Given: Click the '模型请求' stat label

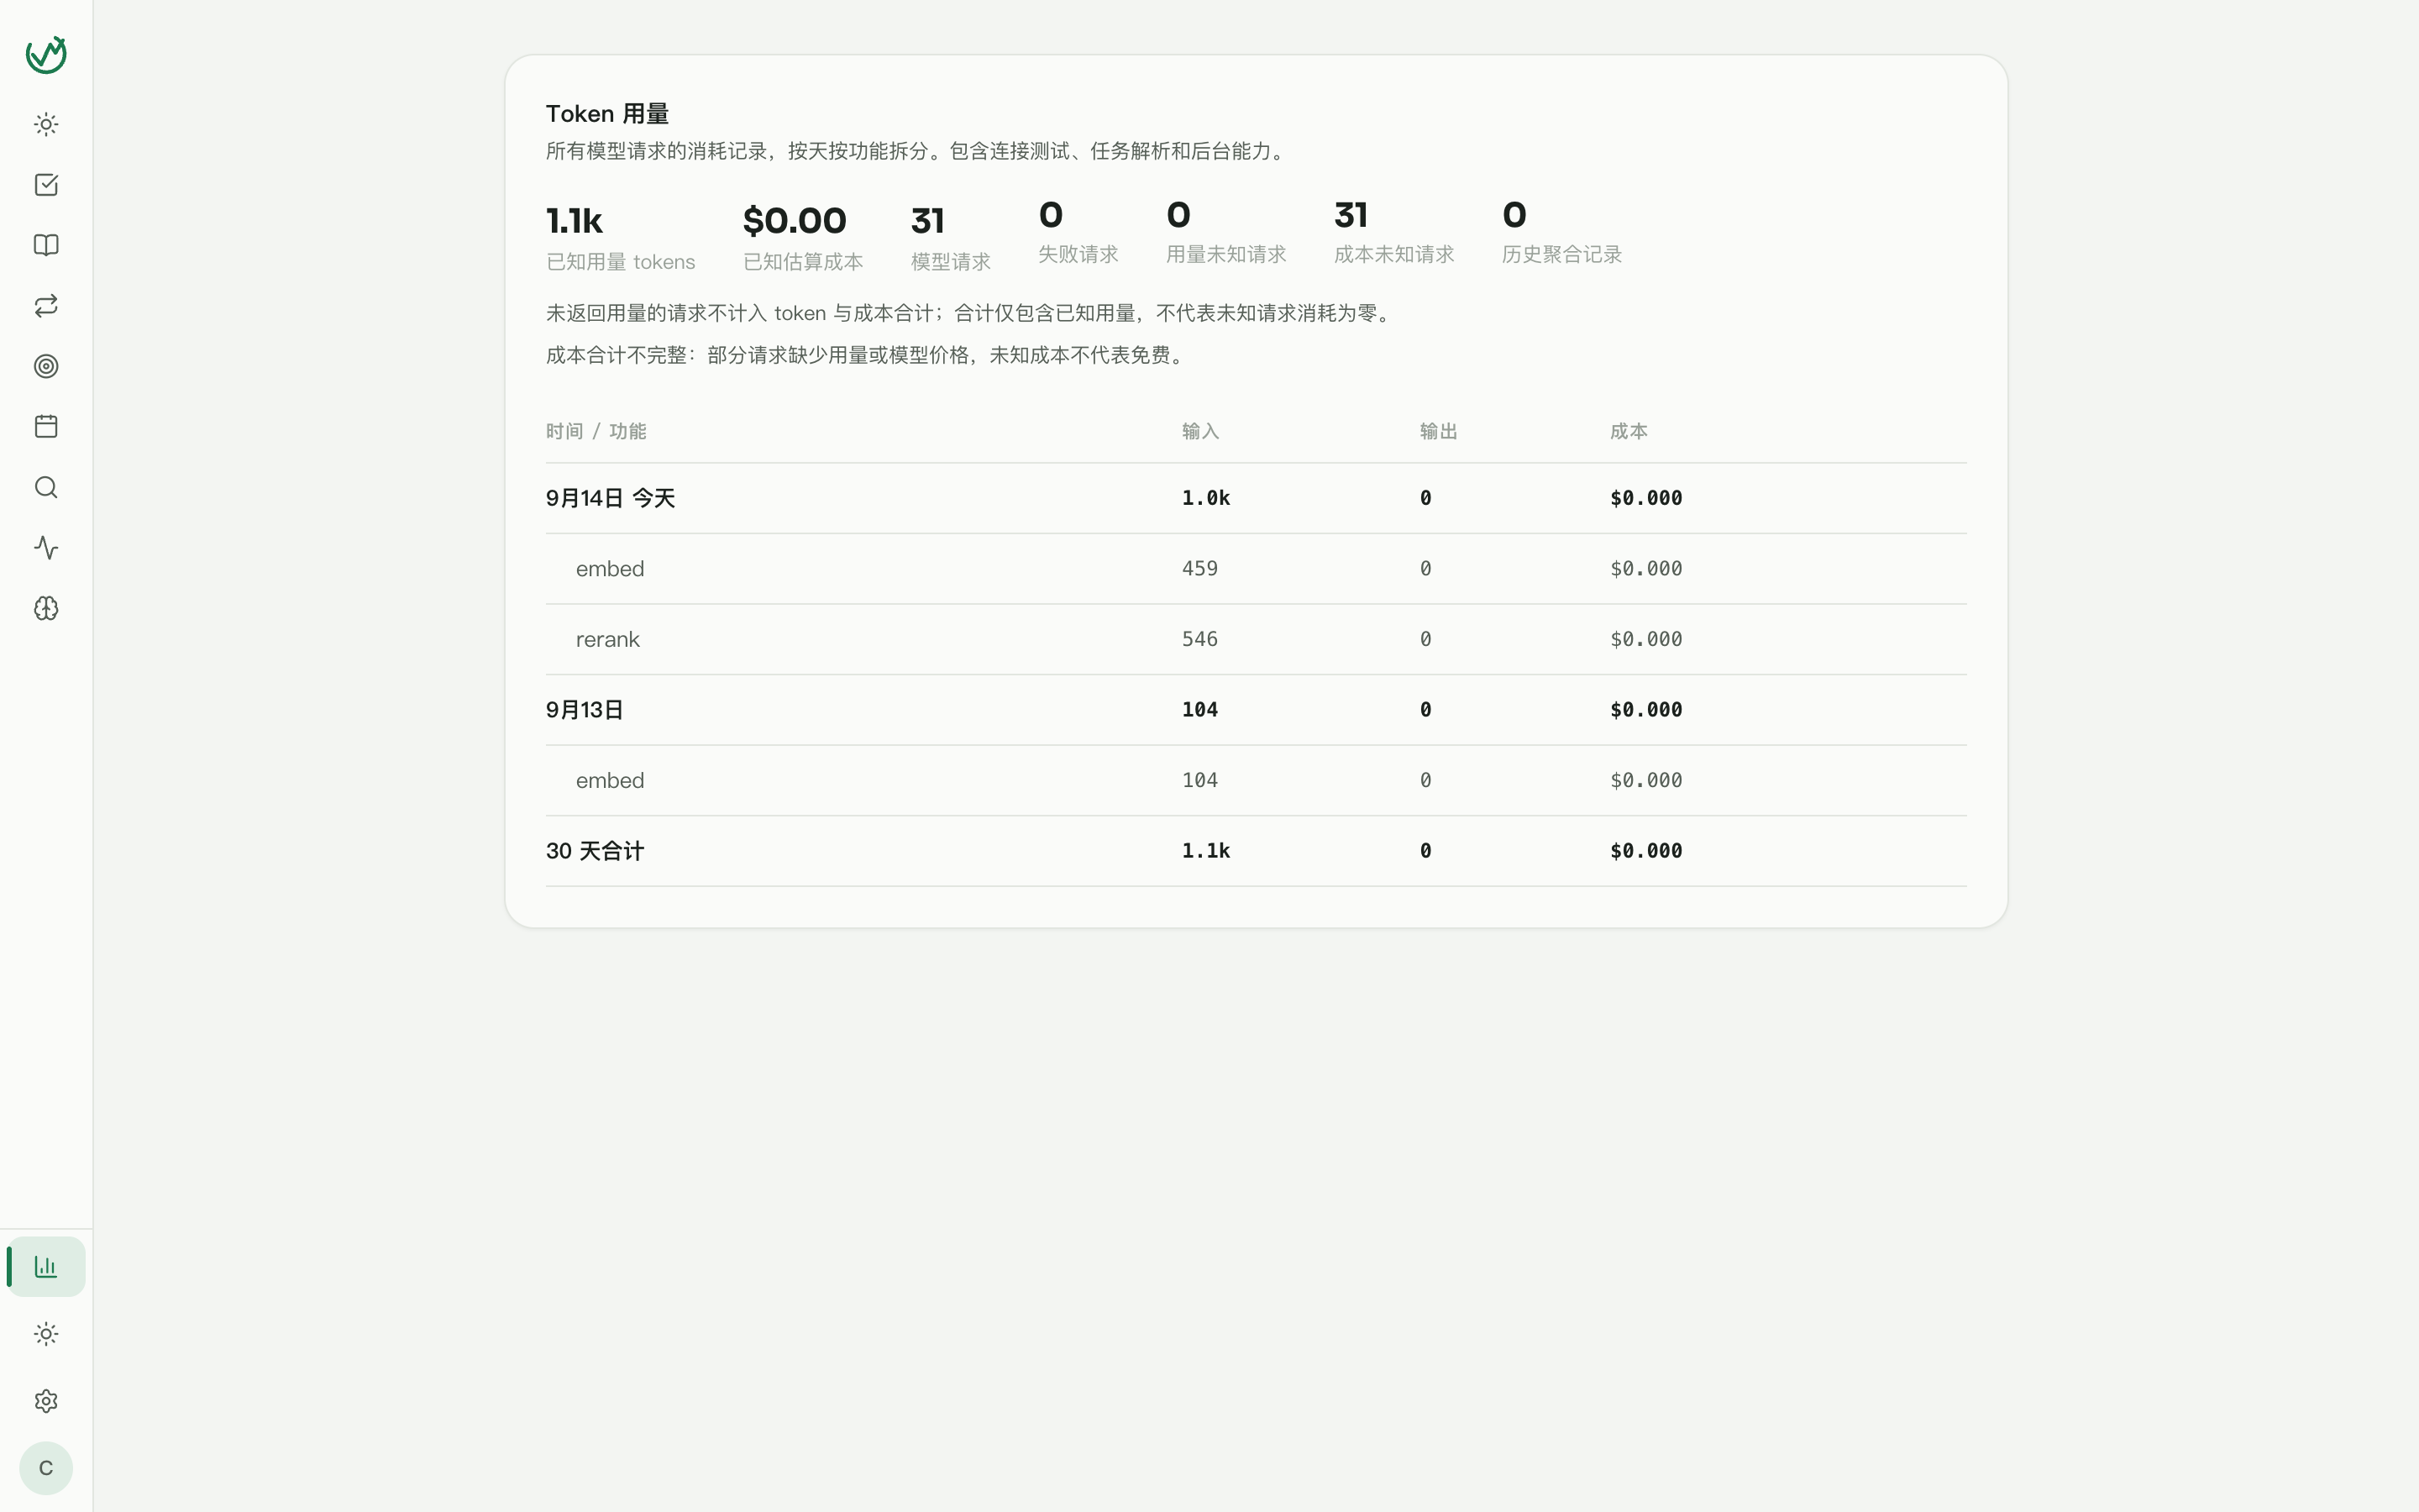Looking at the screenshot, I should (951, 262).
